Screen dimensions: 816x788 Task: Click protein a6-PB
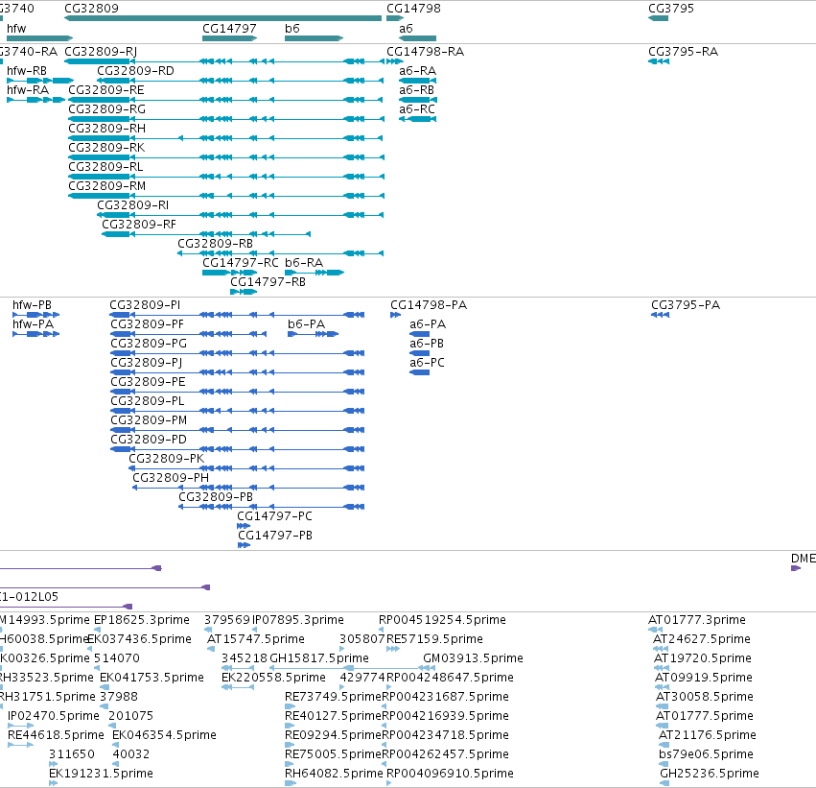419,353
